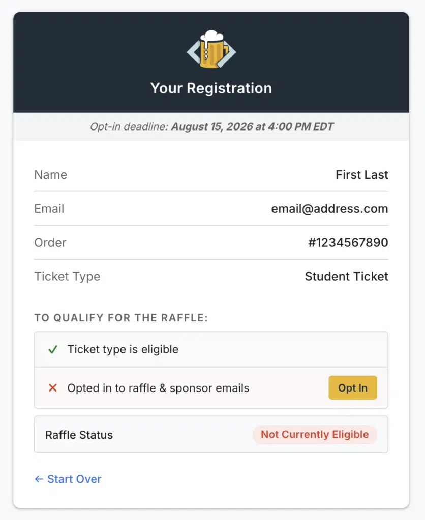Click the red X opt-in status icon
425x520 pixels.
pos(52,388)
